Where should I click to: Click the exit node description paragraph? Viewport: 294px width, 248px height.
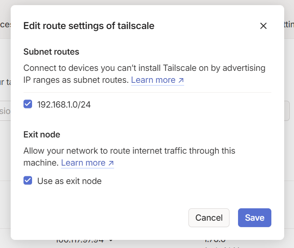tap(129, 157)
